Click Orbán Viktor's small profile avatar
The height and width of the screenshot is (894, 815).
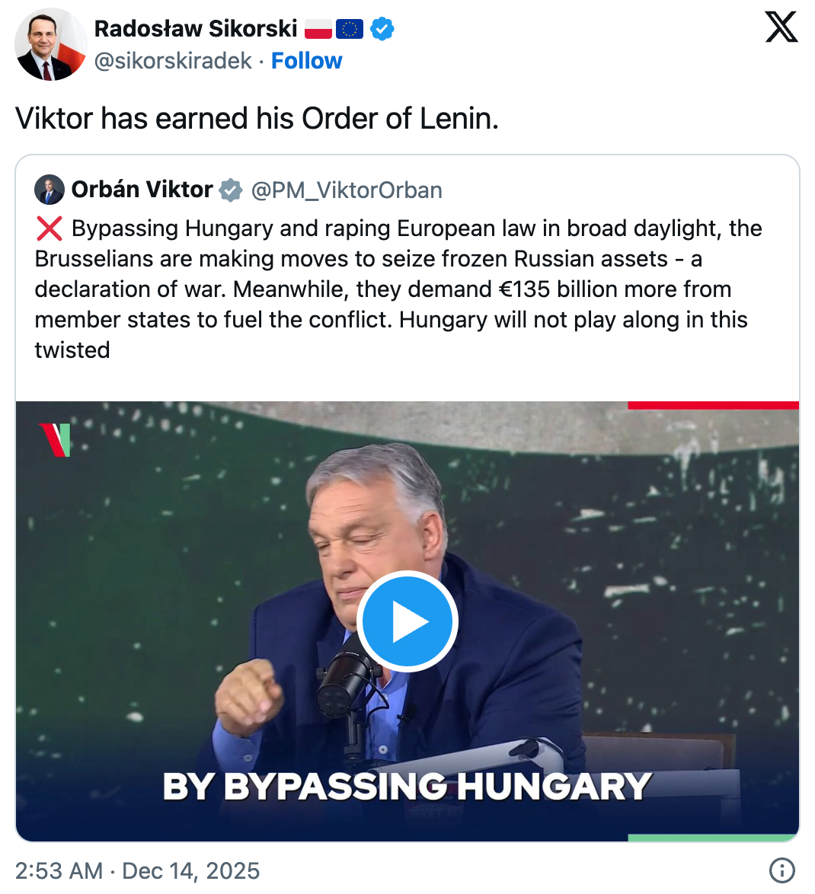pyautogui.click(x=50, y=190)
